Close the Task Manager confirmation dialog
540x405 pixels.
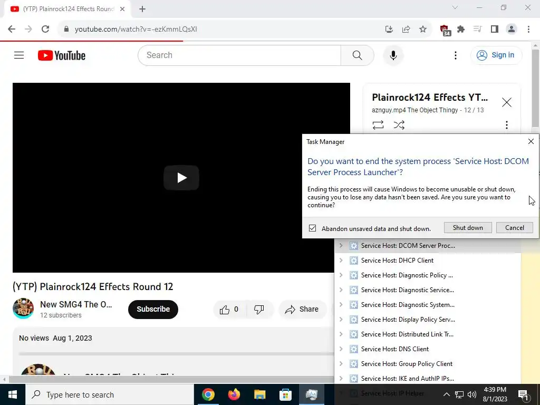point(531,141)
